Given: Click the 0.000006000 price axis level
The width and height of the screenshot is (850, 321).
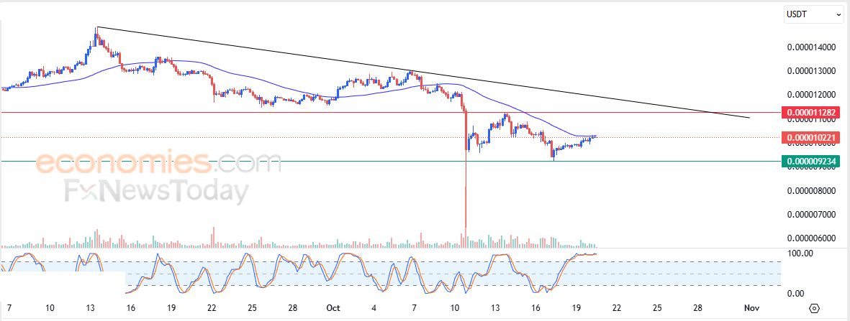Looking at the screenshot, I should click(811, 238).
